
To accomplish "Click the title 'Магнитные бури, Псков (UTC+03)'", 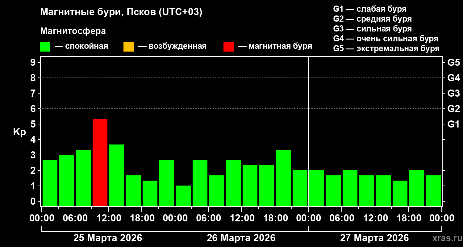I will [x=121, y=13].
